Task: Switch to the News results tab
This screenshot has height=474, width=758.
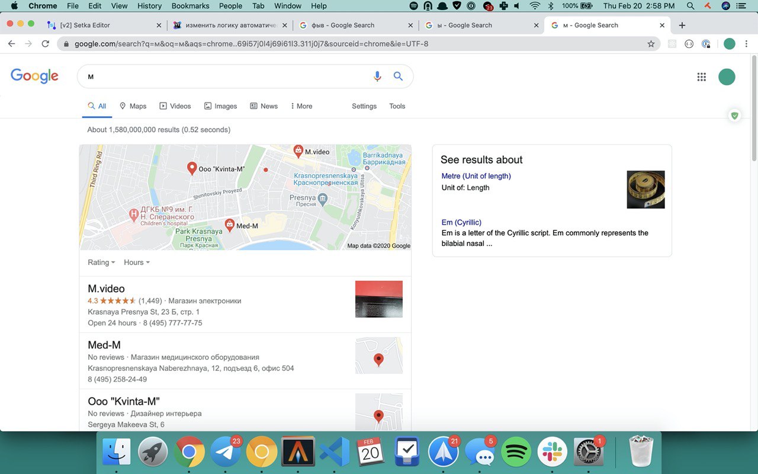Action: [x=264, y=106]
